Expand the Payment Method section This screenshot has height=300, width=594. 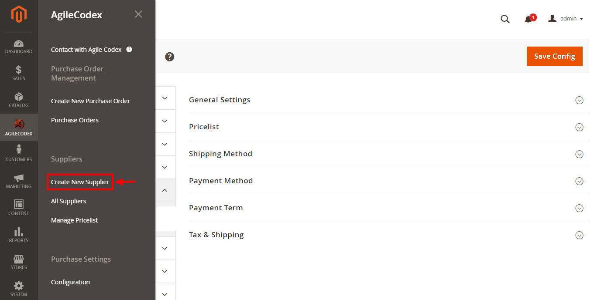(x=386, y=181)
